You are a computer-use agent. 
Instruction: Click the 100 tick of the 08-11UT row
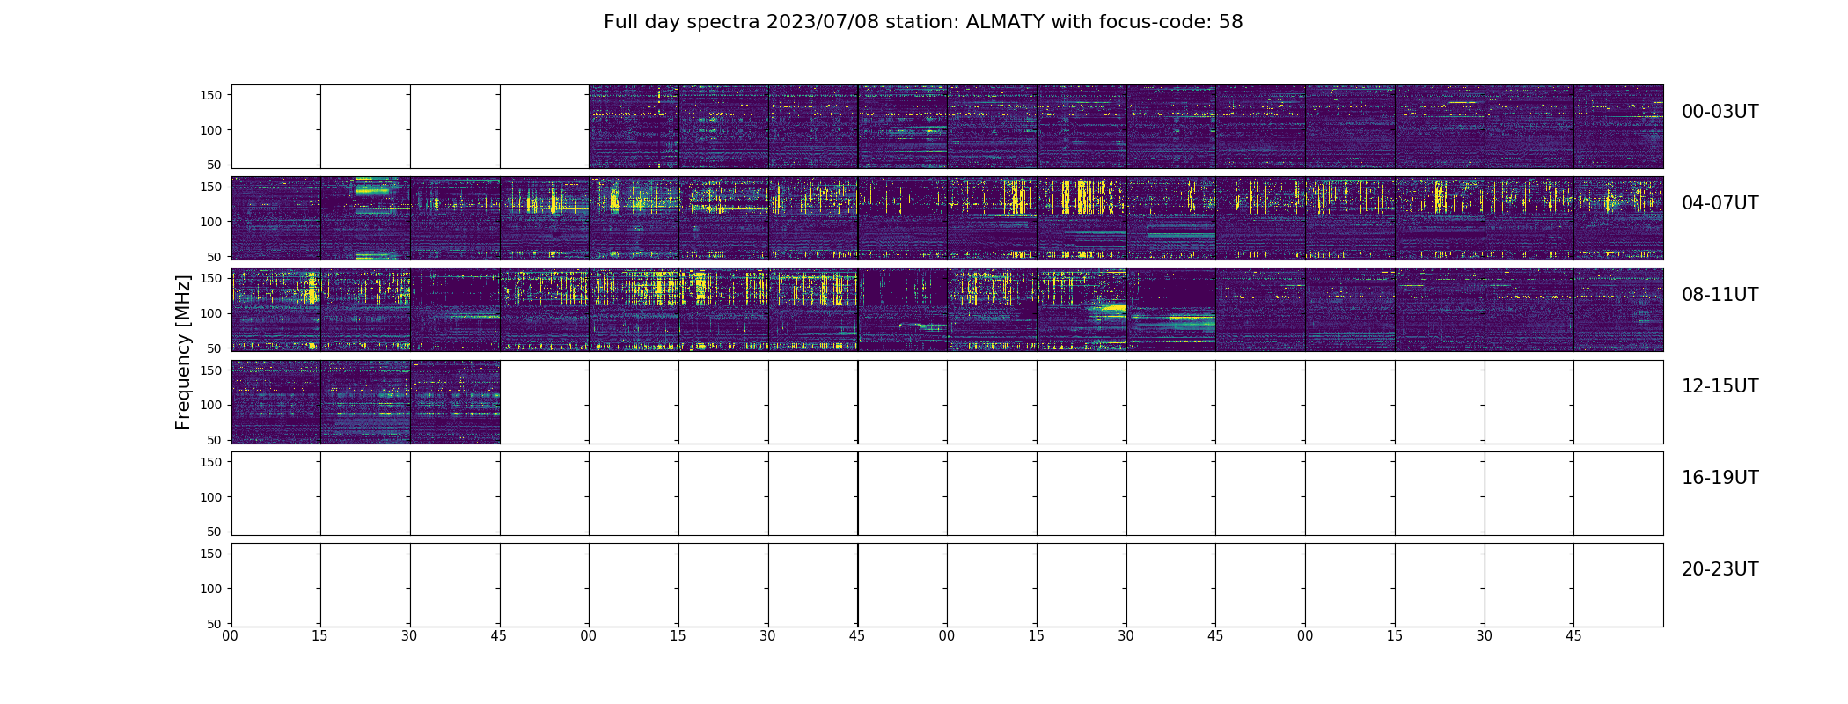[211, 313]
